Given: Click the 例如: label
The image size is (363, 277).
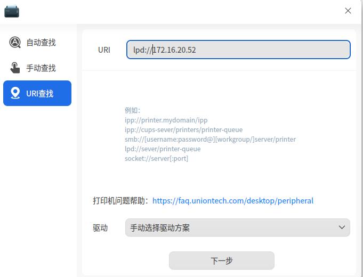Looking at the screenshot, I should coord(132,110).
